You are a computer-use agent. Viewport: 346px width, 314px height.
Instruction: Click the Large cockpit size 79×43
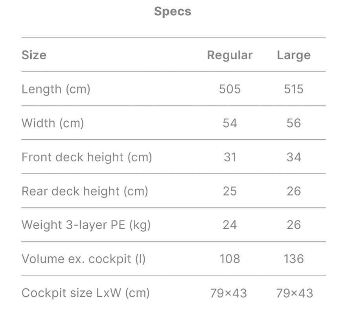[x=294, y=293]
